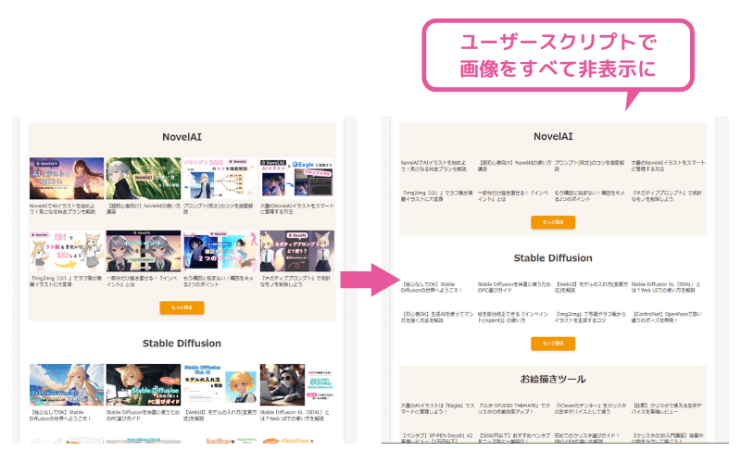
Task: Click 'ネガティブプロンプトで余計なモノを削除' link in image-free page
Action: 666,196
